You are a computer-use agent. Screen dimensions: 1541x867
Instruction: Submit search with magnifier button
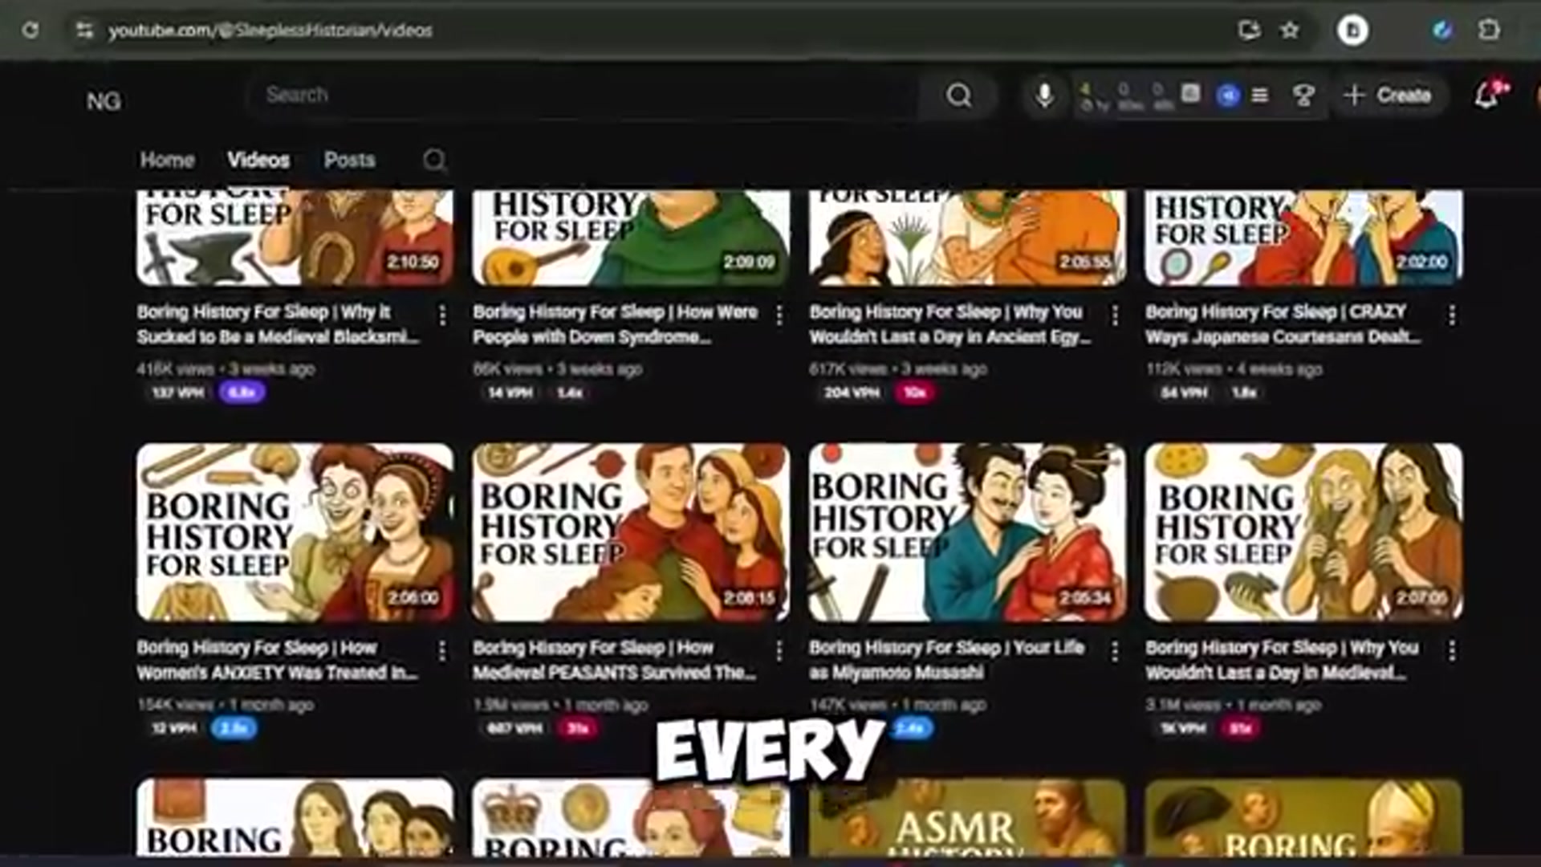(959, 96)
